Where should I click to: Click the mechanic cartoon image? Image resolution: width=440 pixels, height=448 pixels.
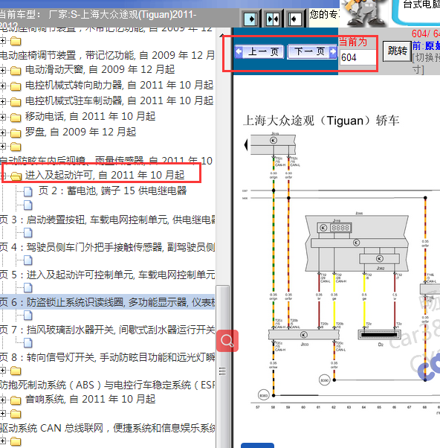(x=363, y=13)
